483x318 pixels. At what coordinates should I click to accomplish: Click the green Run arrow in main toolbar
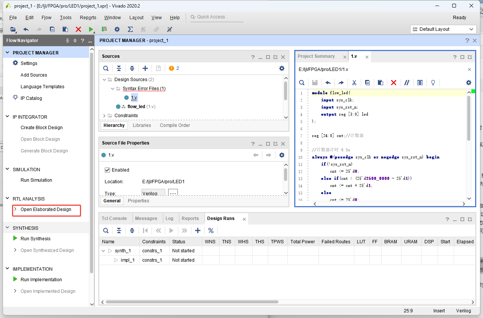coord(91,29)
